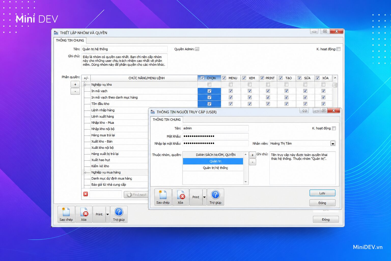Click DANH SÁCH NHÓM, QUYỀN header
Image resolution: width=391 pixels, height=261 pixels.
(x=213, y=155)
